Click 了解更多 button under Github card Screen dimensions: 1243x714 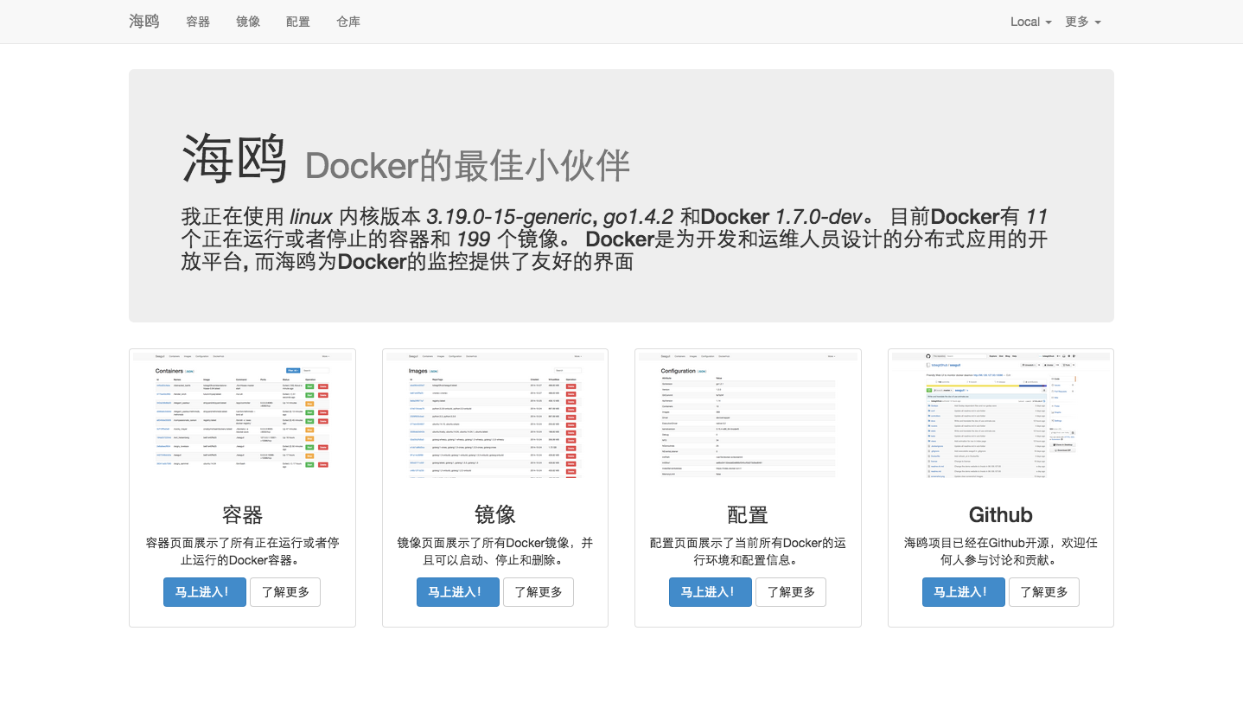click(1044, 592)
